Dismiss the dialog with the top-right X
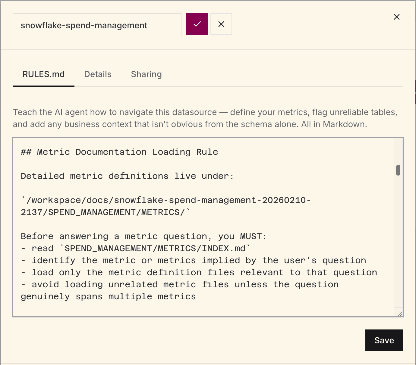416x365 pixels. click(x=396, y=17)
